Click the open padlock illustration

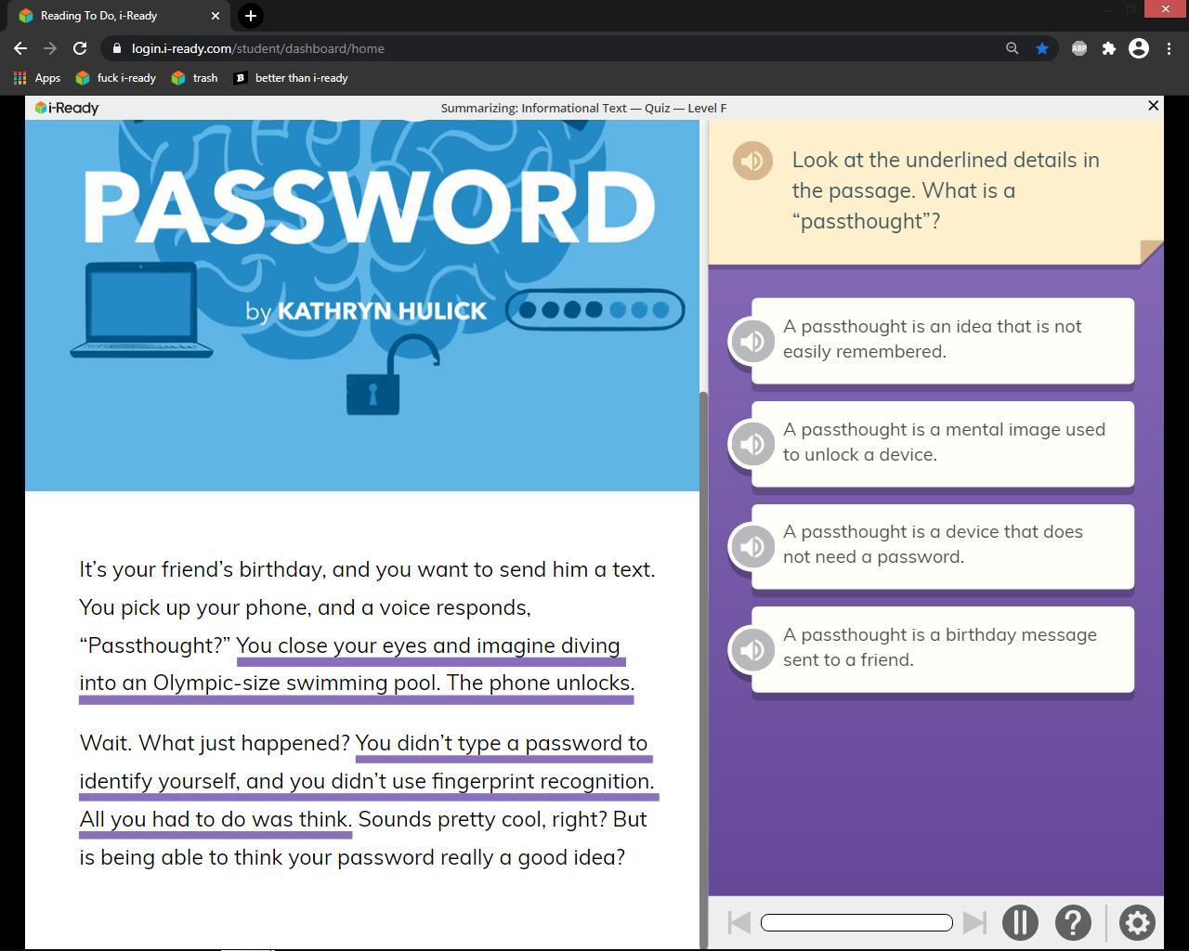tap(391, 375)
